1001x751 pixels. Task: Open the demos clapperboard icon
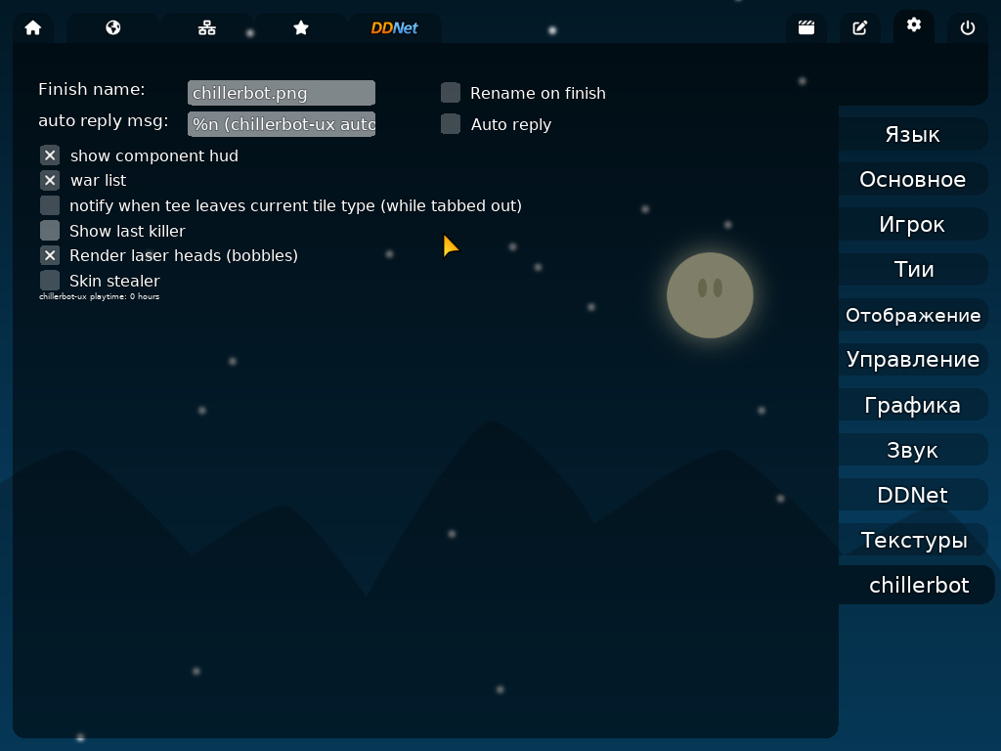click(x=806, y=28)
